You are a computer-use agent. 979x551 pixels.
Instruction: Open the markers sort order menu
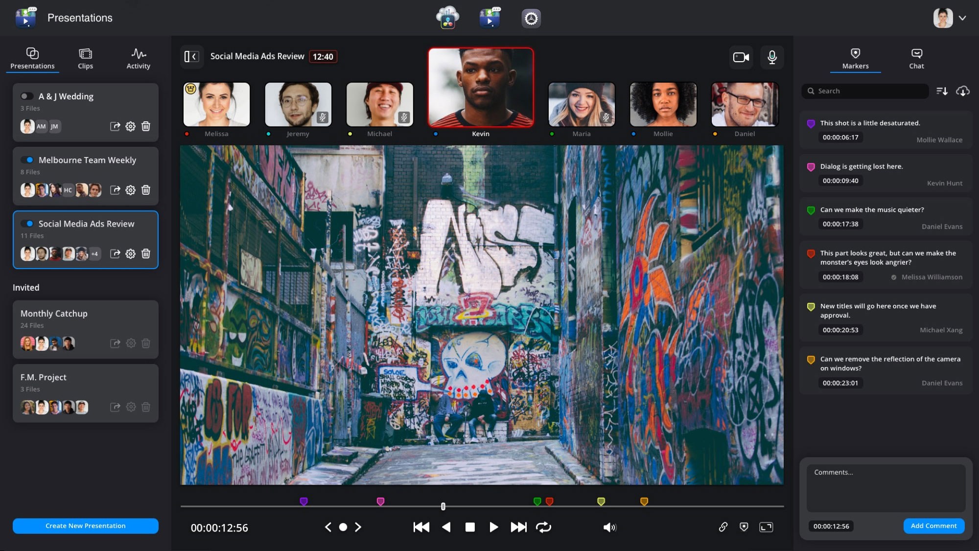click(x=941, y=91)
